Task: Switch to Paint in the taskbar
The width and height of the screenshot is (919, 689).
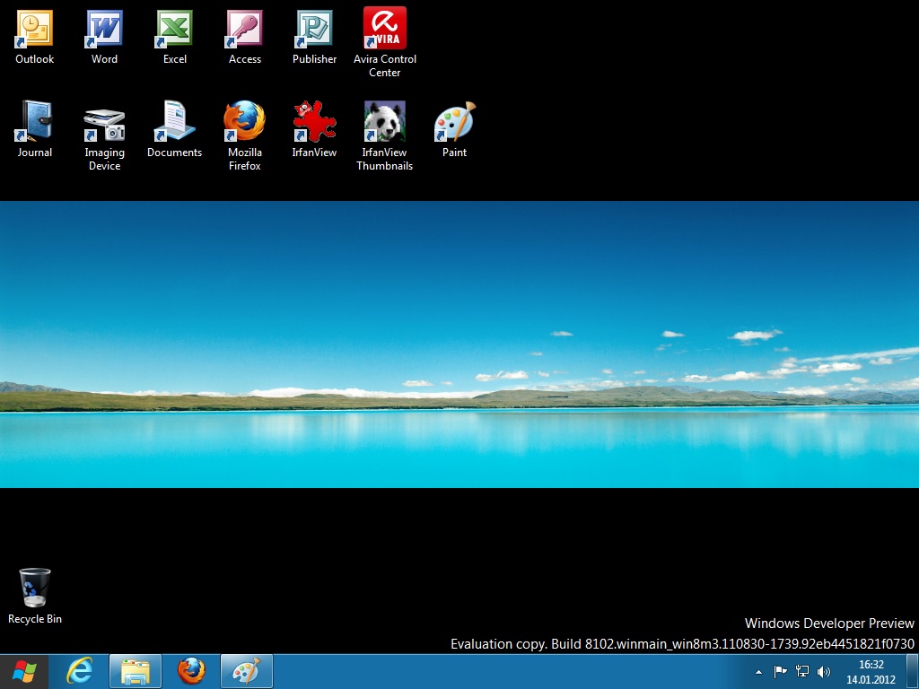Action: click(x=247, y=671)
